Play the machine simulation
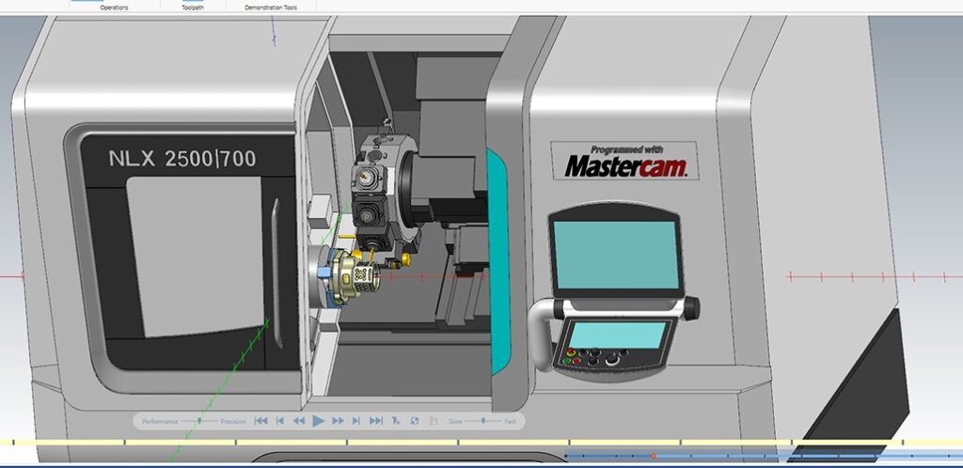 tap(318, 421)
